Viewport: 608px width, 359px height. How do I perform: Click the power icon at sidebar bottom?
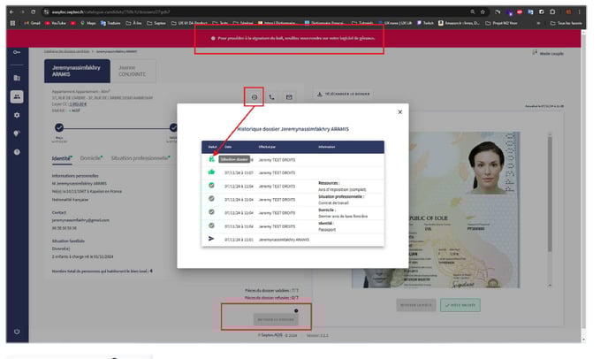tap(17, 331)
